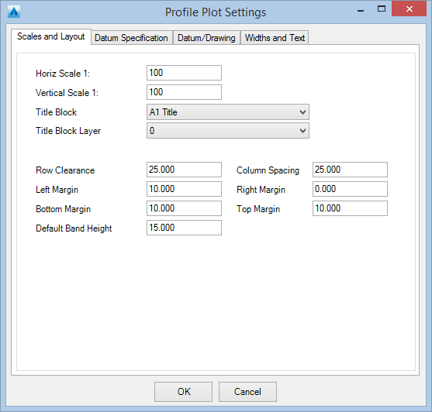Click the Autodesk app icon in title bar
432x412 pixels.
[x=14, y=12]
